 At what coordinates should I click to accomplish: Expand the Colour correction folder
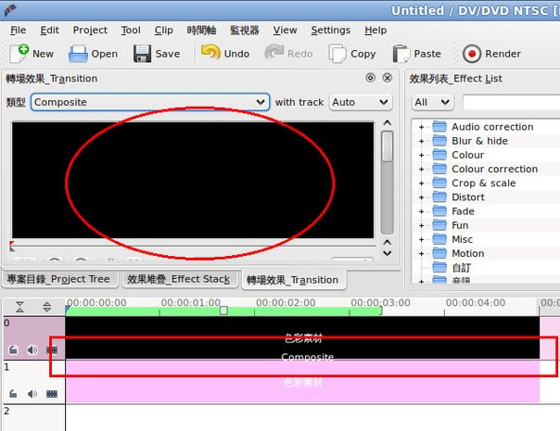pos(422,170)
